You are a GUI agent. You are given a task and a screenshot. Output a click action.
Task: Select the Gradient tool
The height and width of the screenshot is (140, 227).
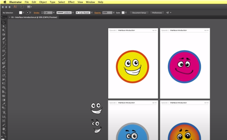click(4, 100)
